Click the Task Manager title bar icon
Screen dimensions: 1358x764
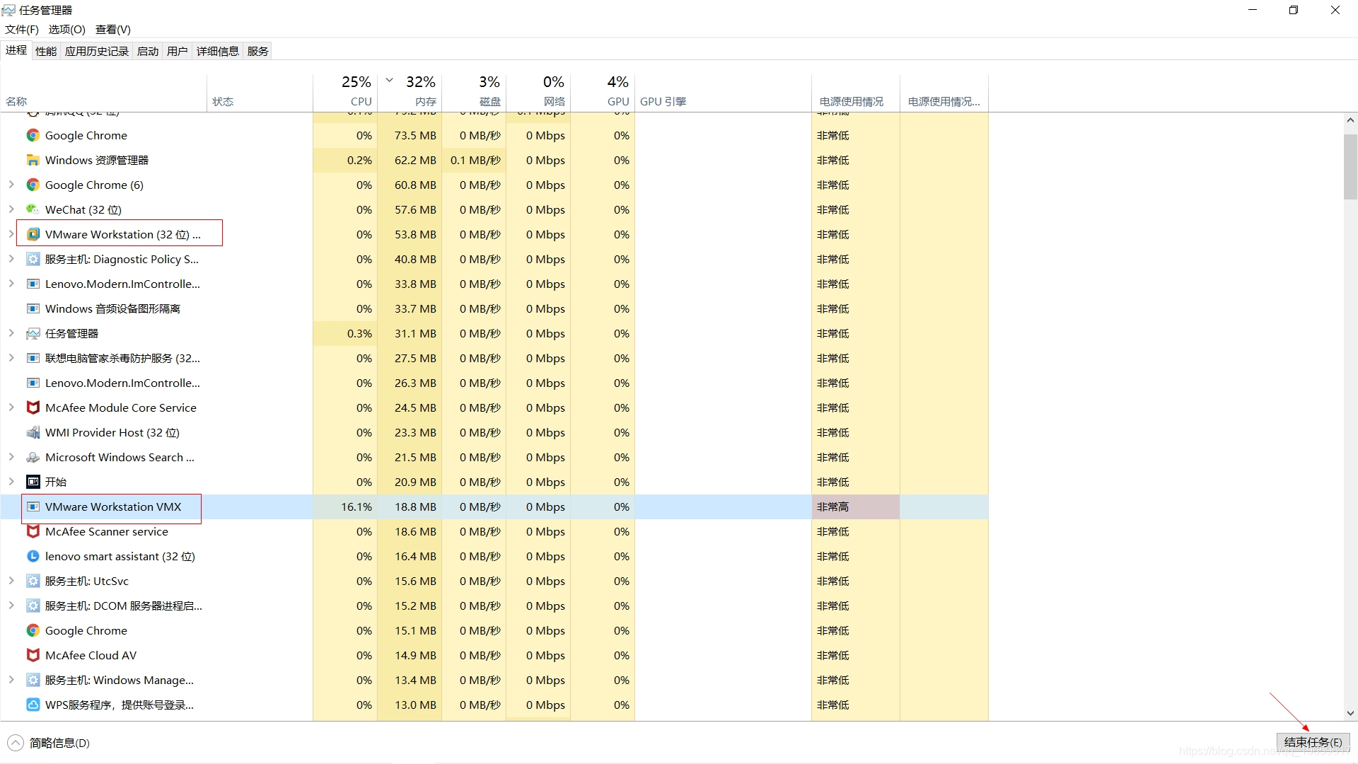pos(8,10)
